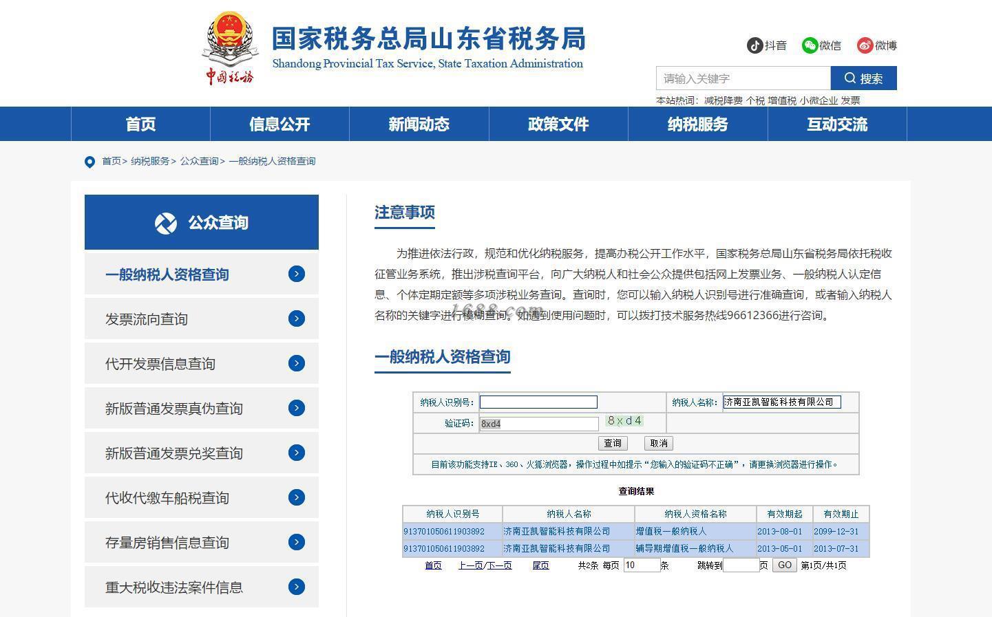Image resolution: width=992 pixels, height=617 pixels.
Task: Select 新版普通发票真伪查询 in sidebar
Action: point(202,408)
